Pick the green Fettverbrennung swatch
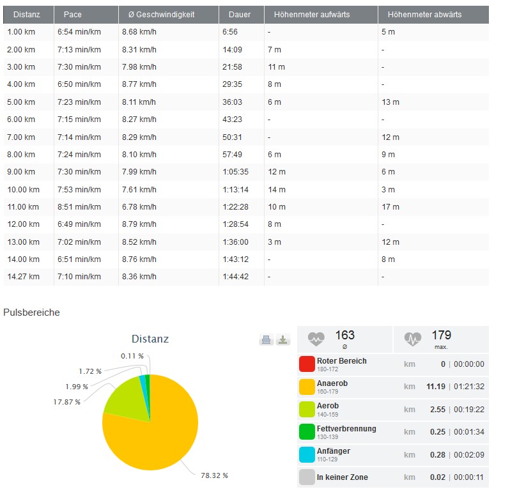 tap(307, 432)
